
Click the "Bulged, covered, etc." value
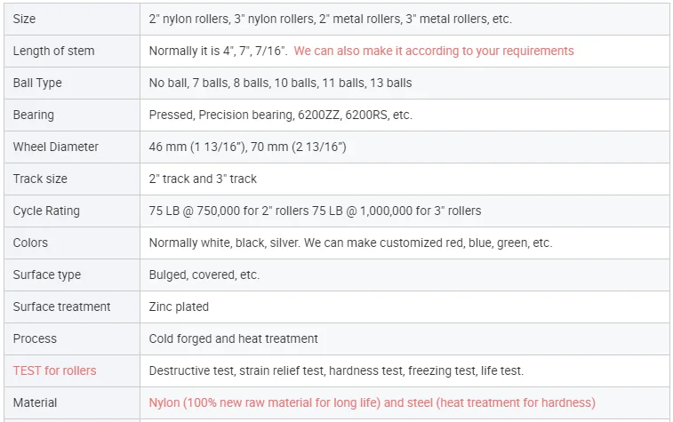204,275
